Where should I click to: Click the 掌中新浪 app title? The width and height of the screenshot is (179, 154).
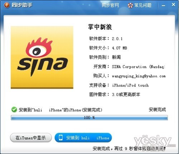100,27
